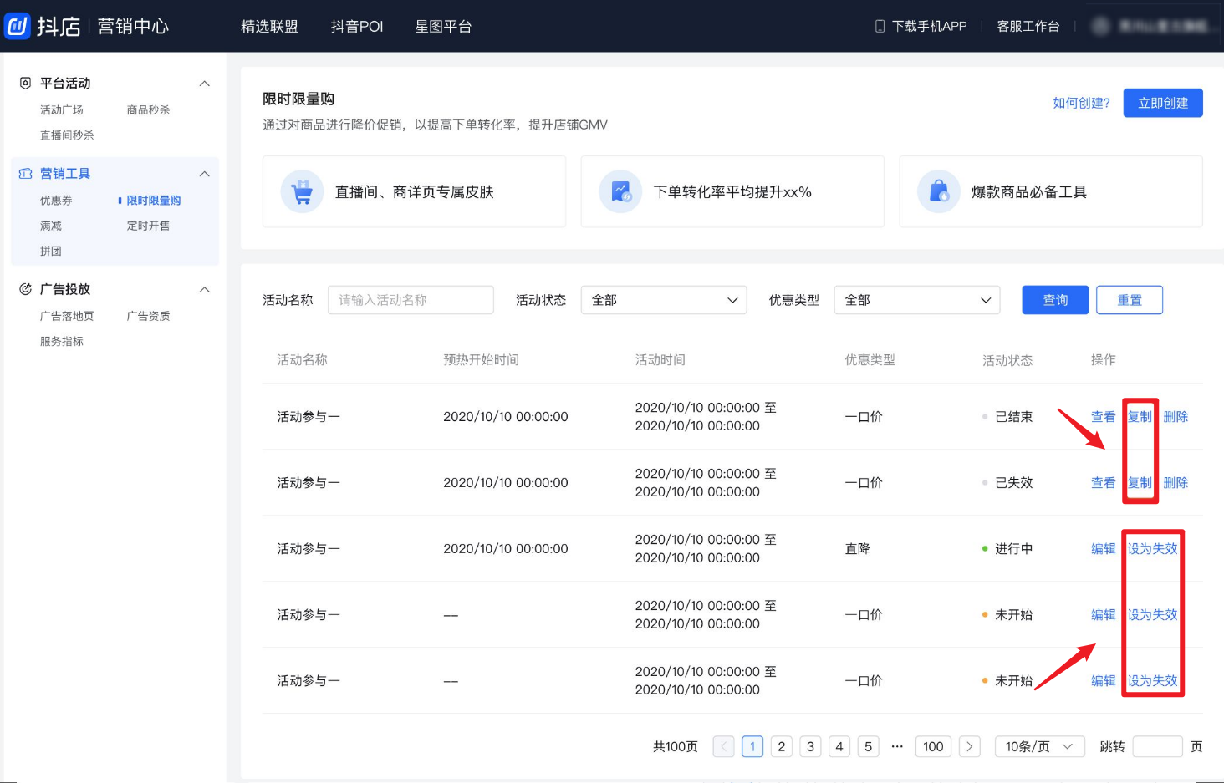Screen dimensions: 1224x783
Task: Select 限时限量购 in the sidebar
Action: pos(153,200)
